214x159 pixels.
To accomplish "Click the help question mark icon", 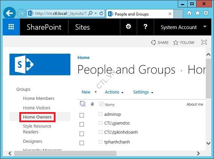I will pyautogui.click(x=145, y=27).
